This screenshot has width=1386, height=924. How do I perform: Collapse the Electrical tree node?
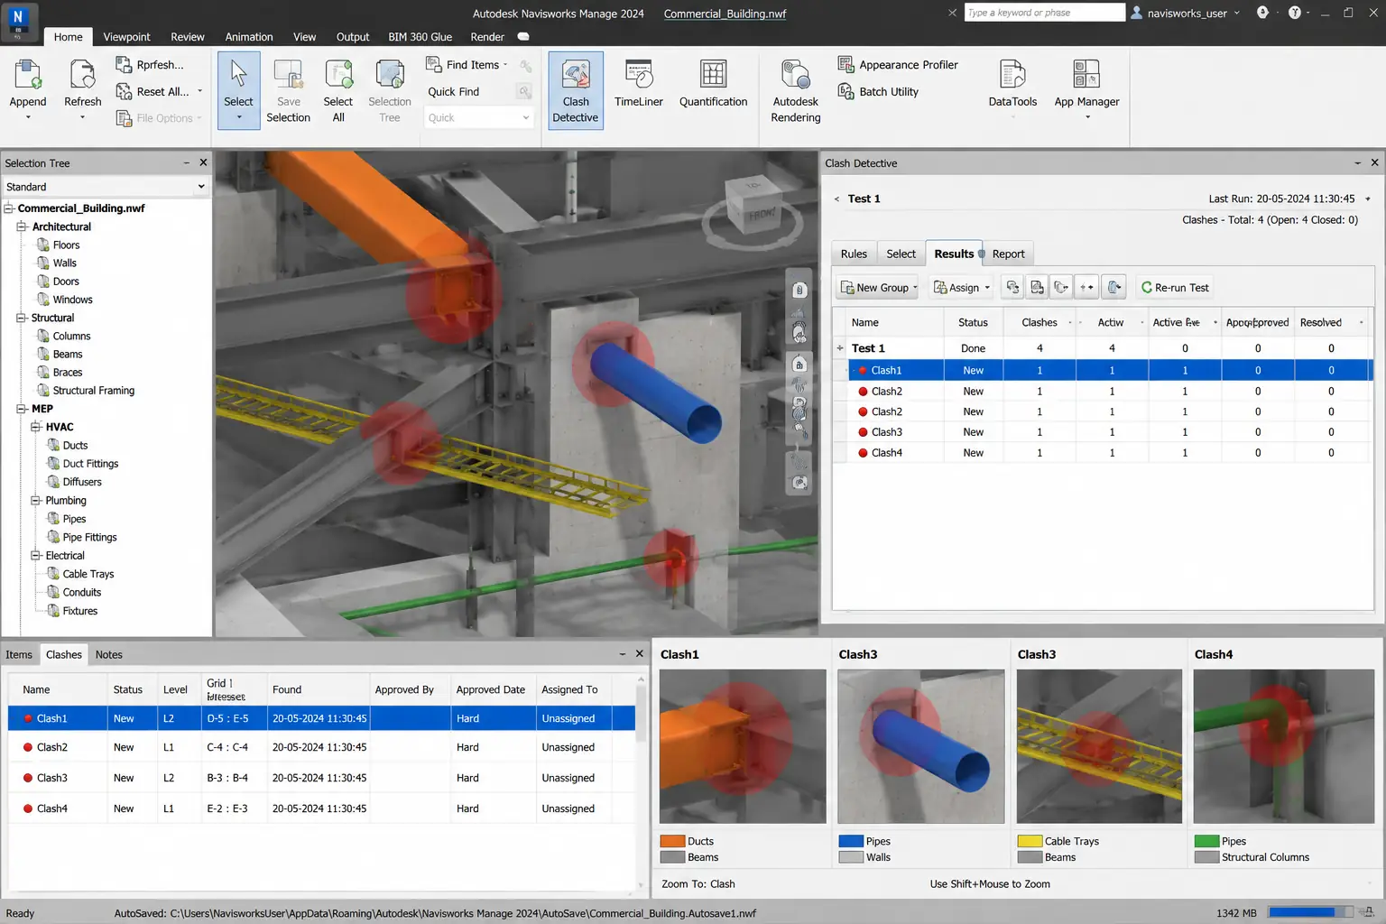(x=36, y=555)
